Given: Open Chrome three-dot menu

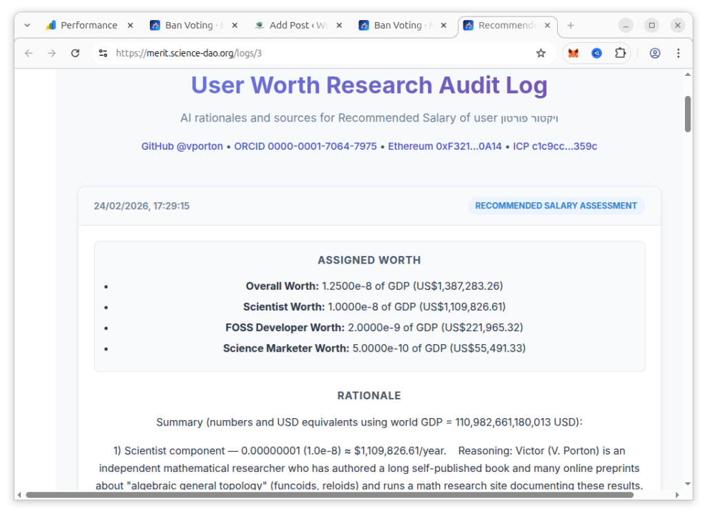Looking at the screenshot, I should point(678,53).
